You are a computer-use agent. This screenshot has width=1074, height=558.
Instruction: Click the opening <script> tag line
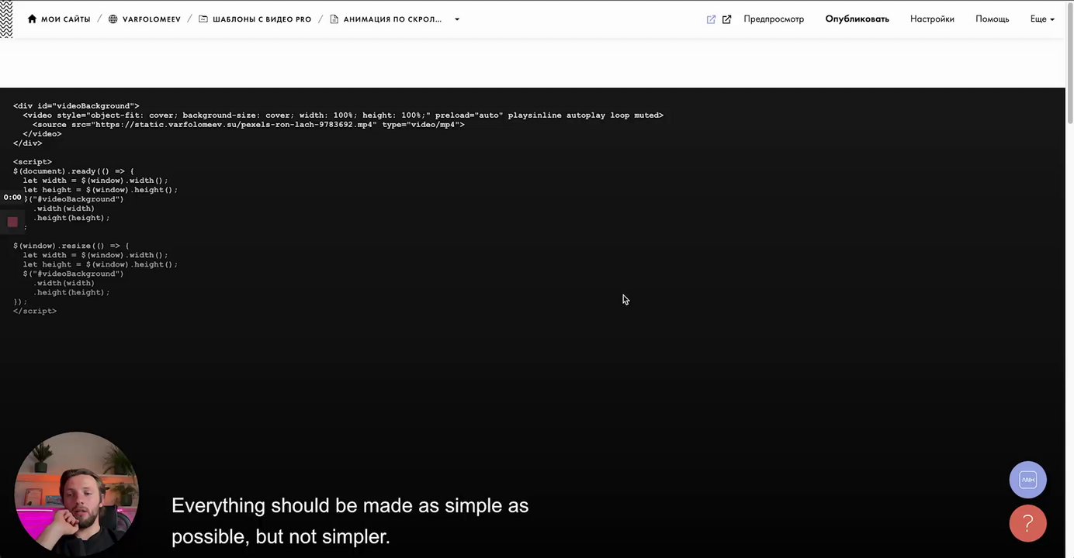tap(33, 162)
